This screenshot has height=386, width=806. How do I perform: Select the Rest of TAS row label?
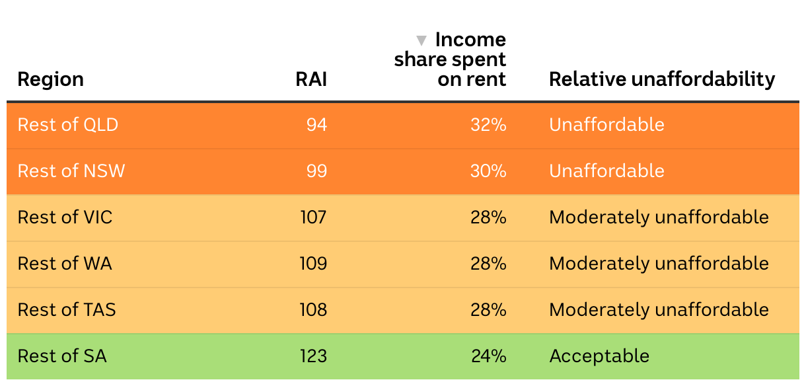[x=67, y=310]
